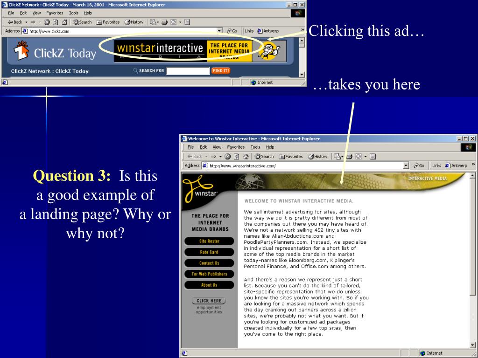The height and width of the screenshot is (358, 478).
Task: Click Mail icon in ClickZ browser toolbar
Action: (153, 22)
